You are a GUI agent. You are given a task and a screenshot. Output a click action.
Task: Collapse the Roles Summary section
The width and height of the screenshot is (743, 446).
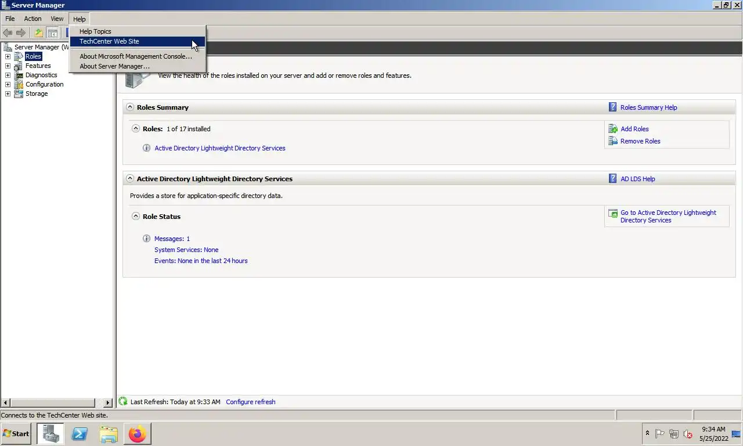click(x=130, y=107)
